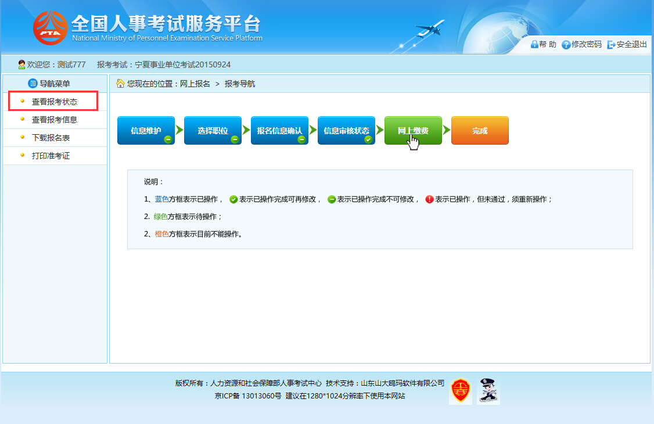Click the orange 完成 button

[x=480, y=131]
